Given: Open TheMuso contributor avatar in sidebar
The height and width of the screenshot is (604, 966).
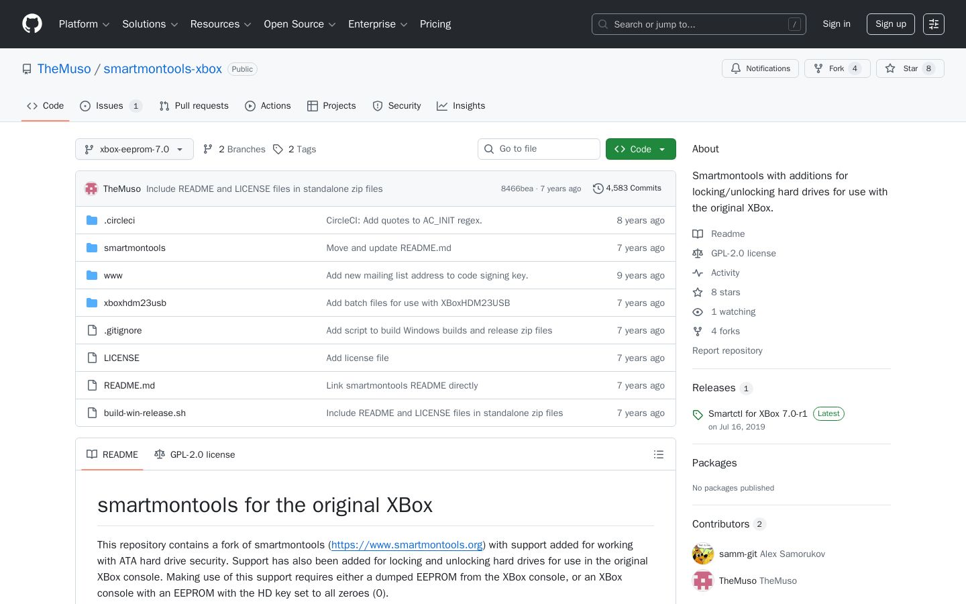Looking at the screenshot, I should 703,581.
